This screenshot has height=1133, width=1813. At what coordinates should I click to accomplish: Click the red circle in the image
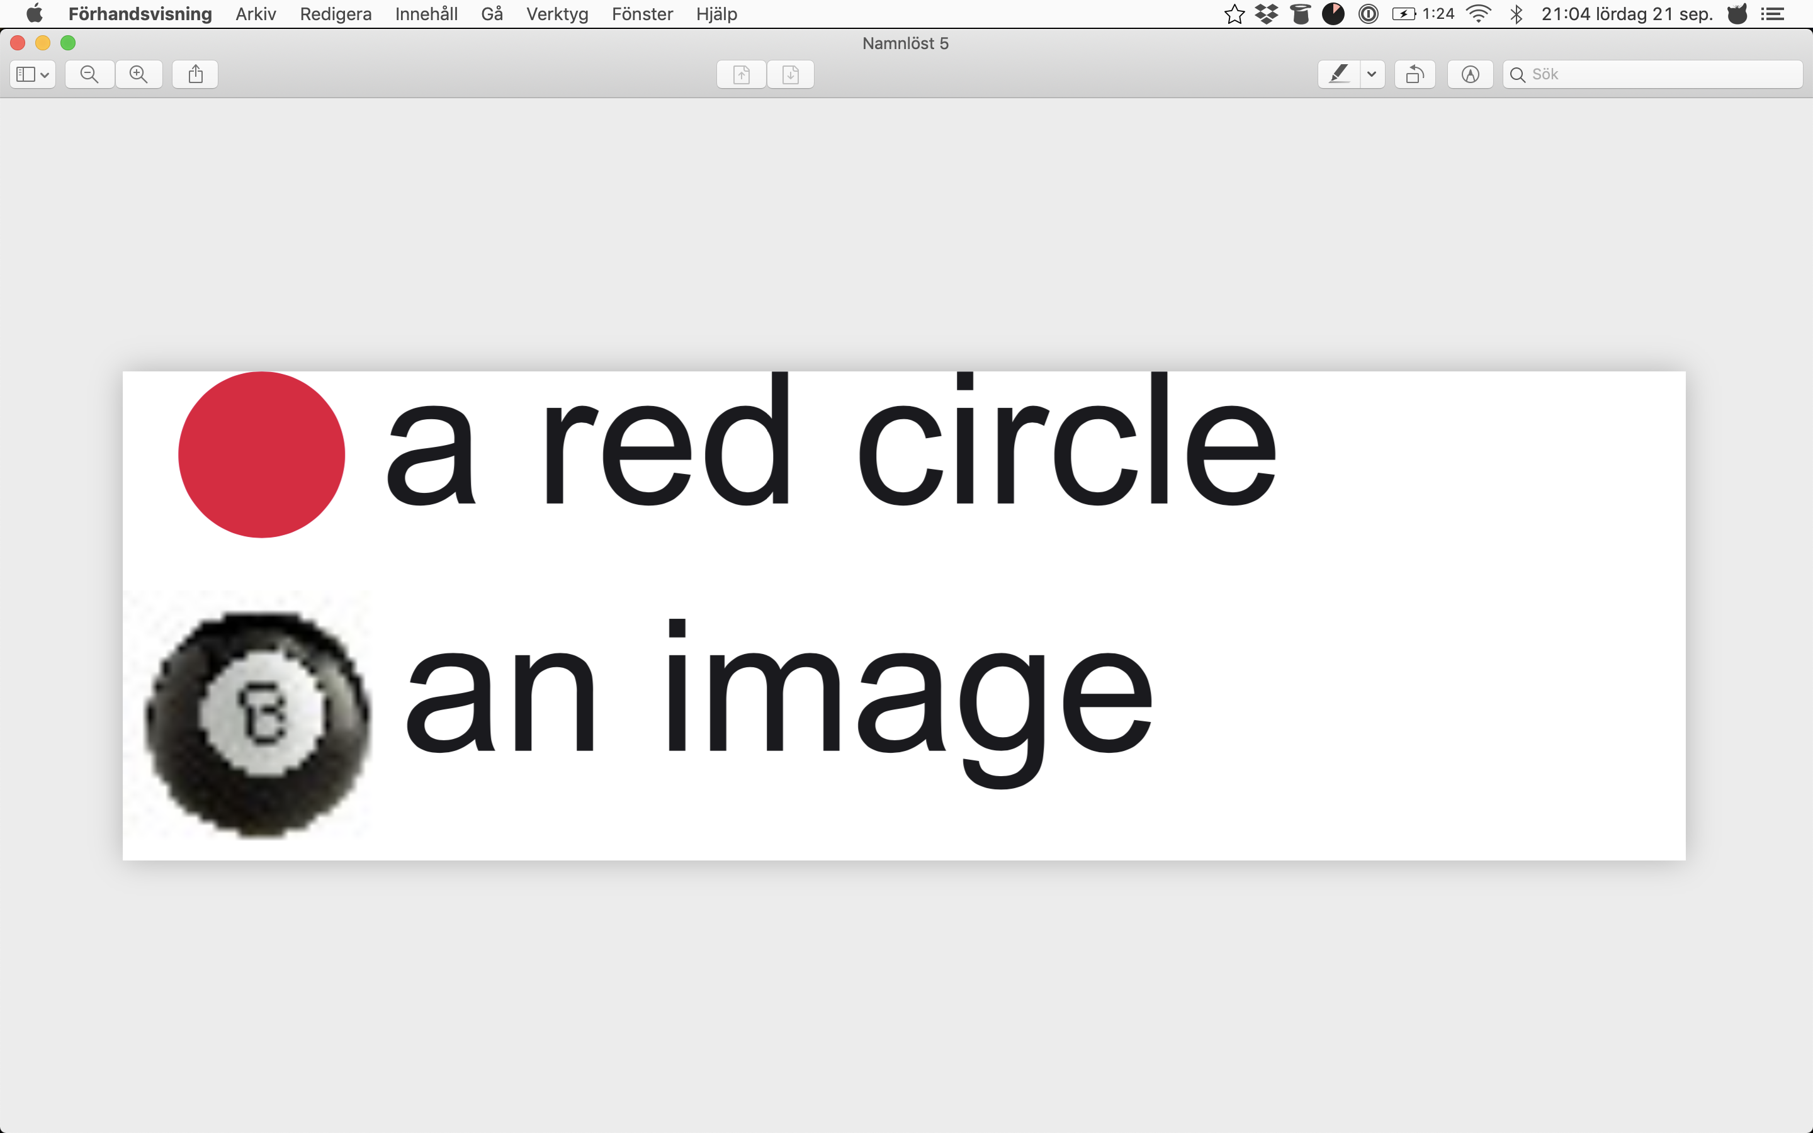click(261, 454)
